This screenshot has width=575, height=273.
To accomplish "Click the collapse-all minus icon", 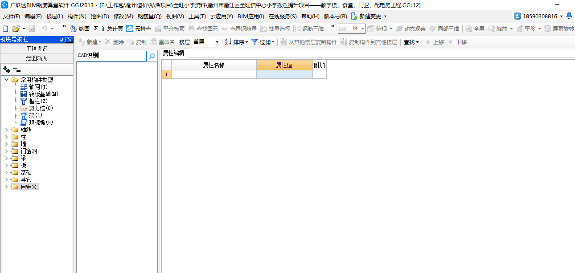I will [x=16, y=69].
